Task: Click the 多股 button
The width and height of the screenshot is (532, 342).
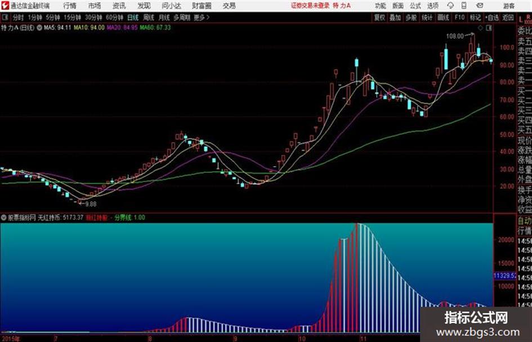Action: [x=411, y=17]
